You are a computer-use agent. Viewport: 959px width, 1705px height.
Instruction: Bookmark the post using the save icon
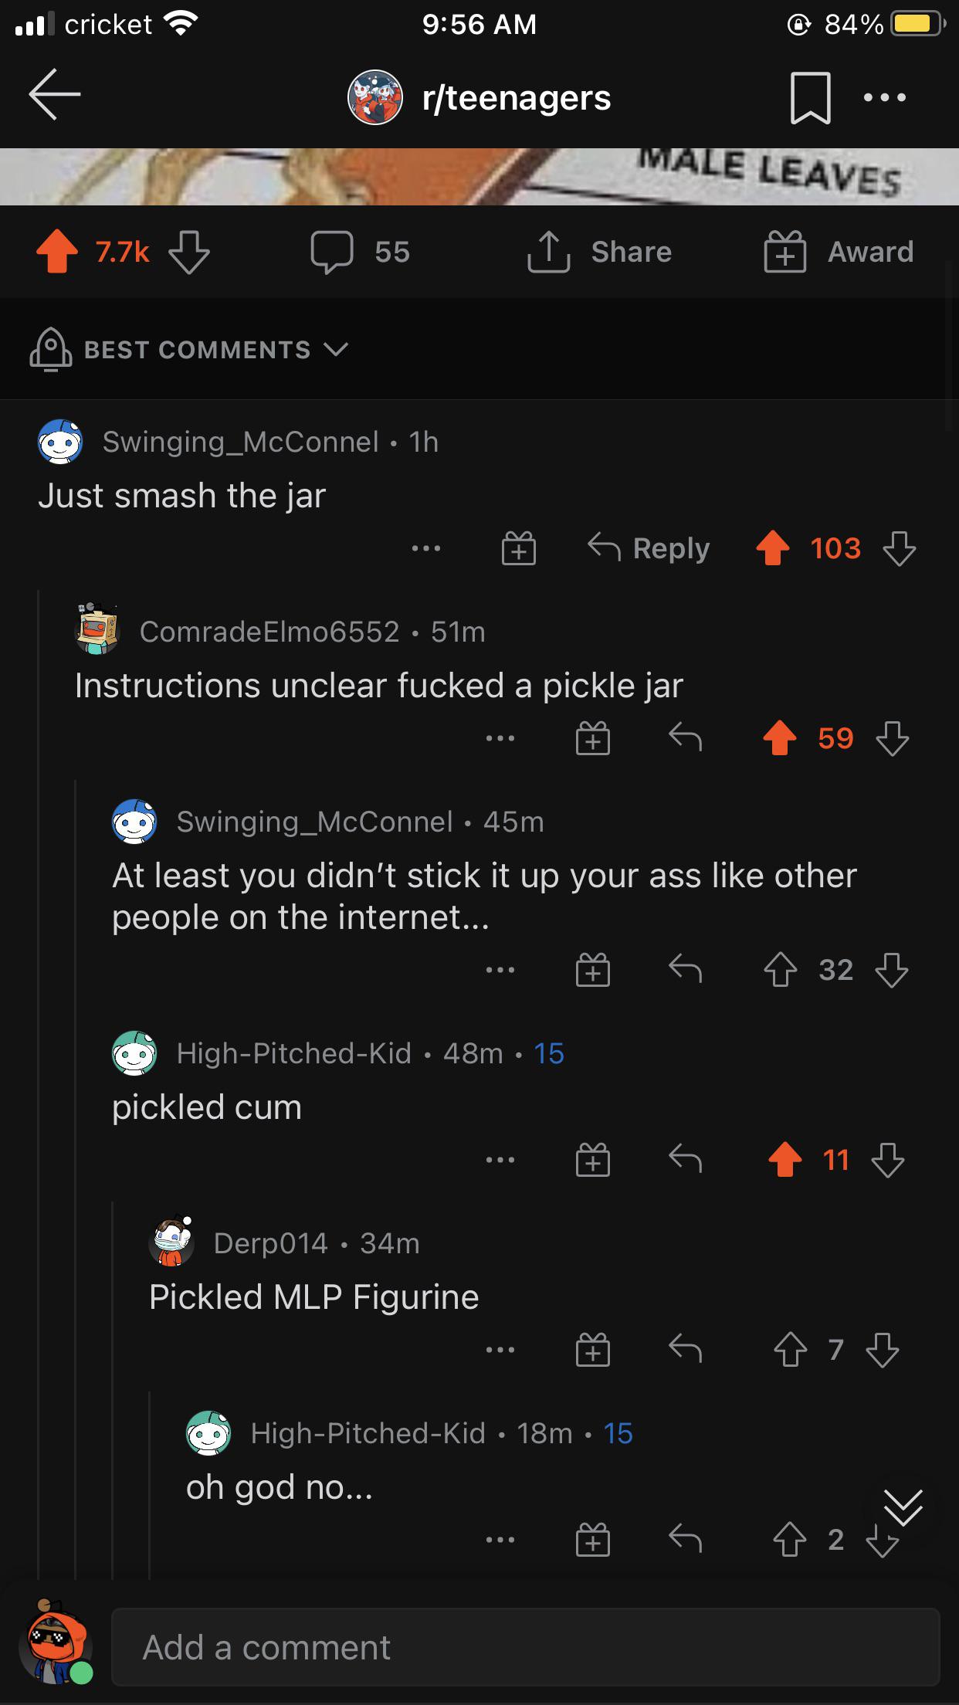(812, 97)
